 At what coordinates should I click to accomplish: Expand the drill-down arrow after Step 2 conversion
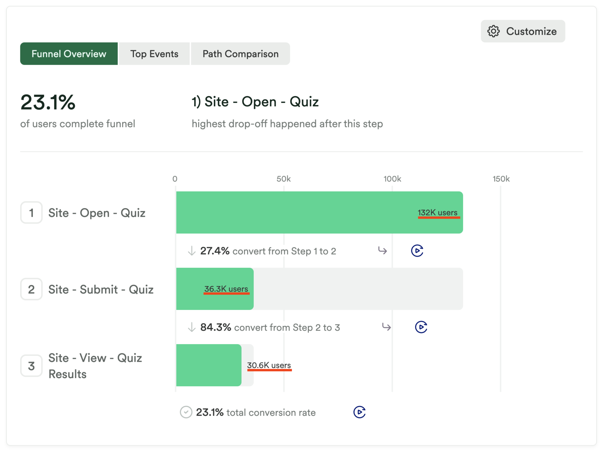tap(386, 327)
